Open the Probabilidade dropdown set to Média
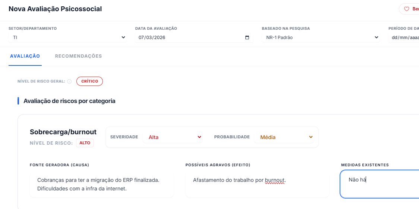 284,137
